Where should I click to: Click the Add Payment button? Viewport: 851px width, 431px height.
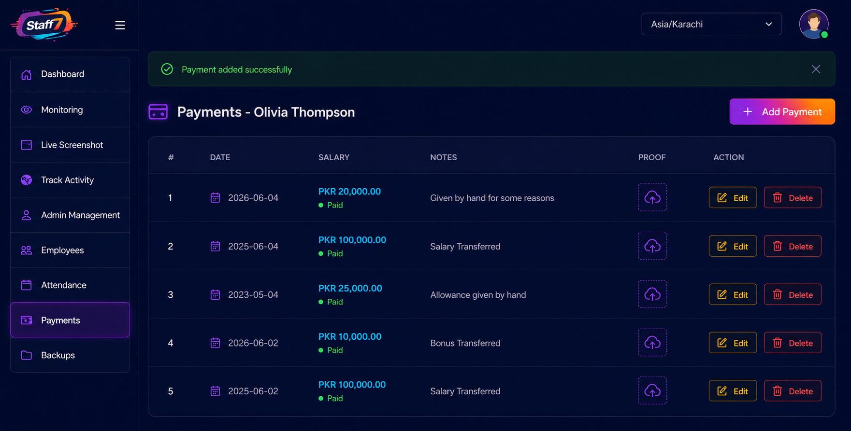point(782,111)
